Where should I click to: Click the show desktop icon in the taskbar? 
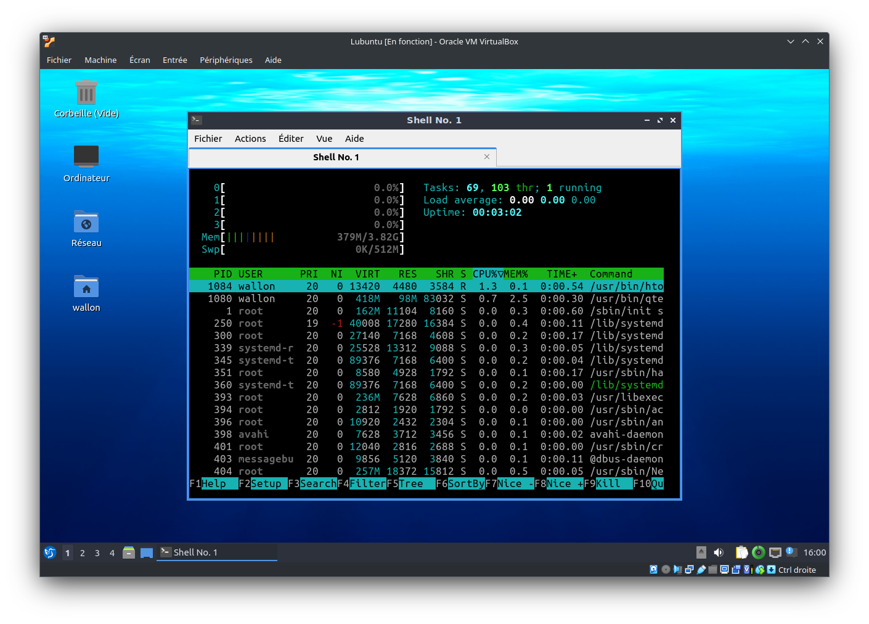click(x=147, y=552)
